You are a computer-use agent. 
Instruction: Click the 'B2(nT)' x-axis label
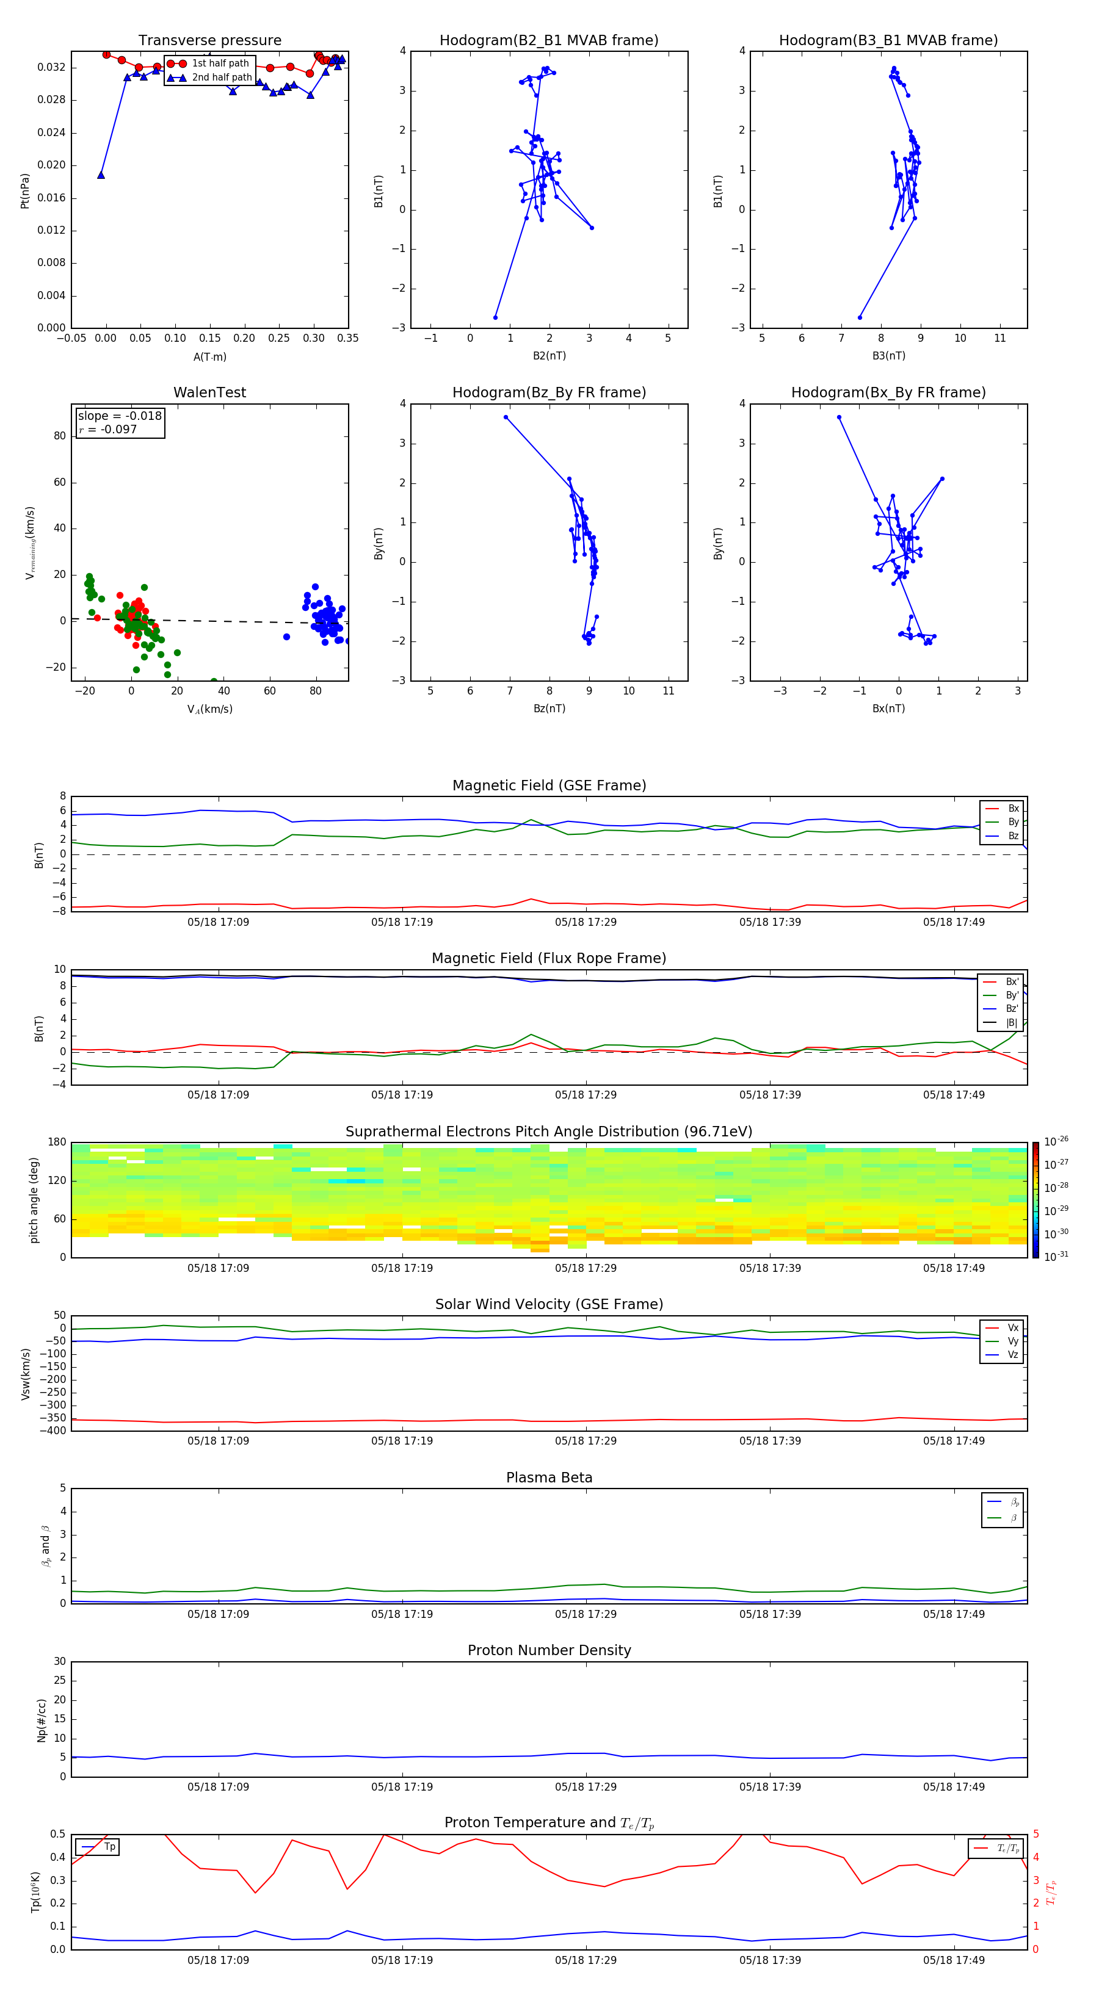tap(549, 356)
